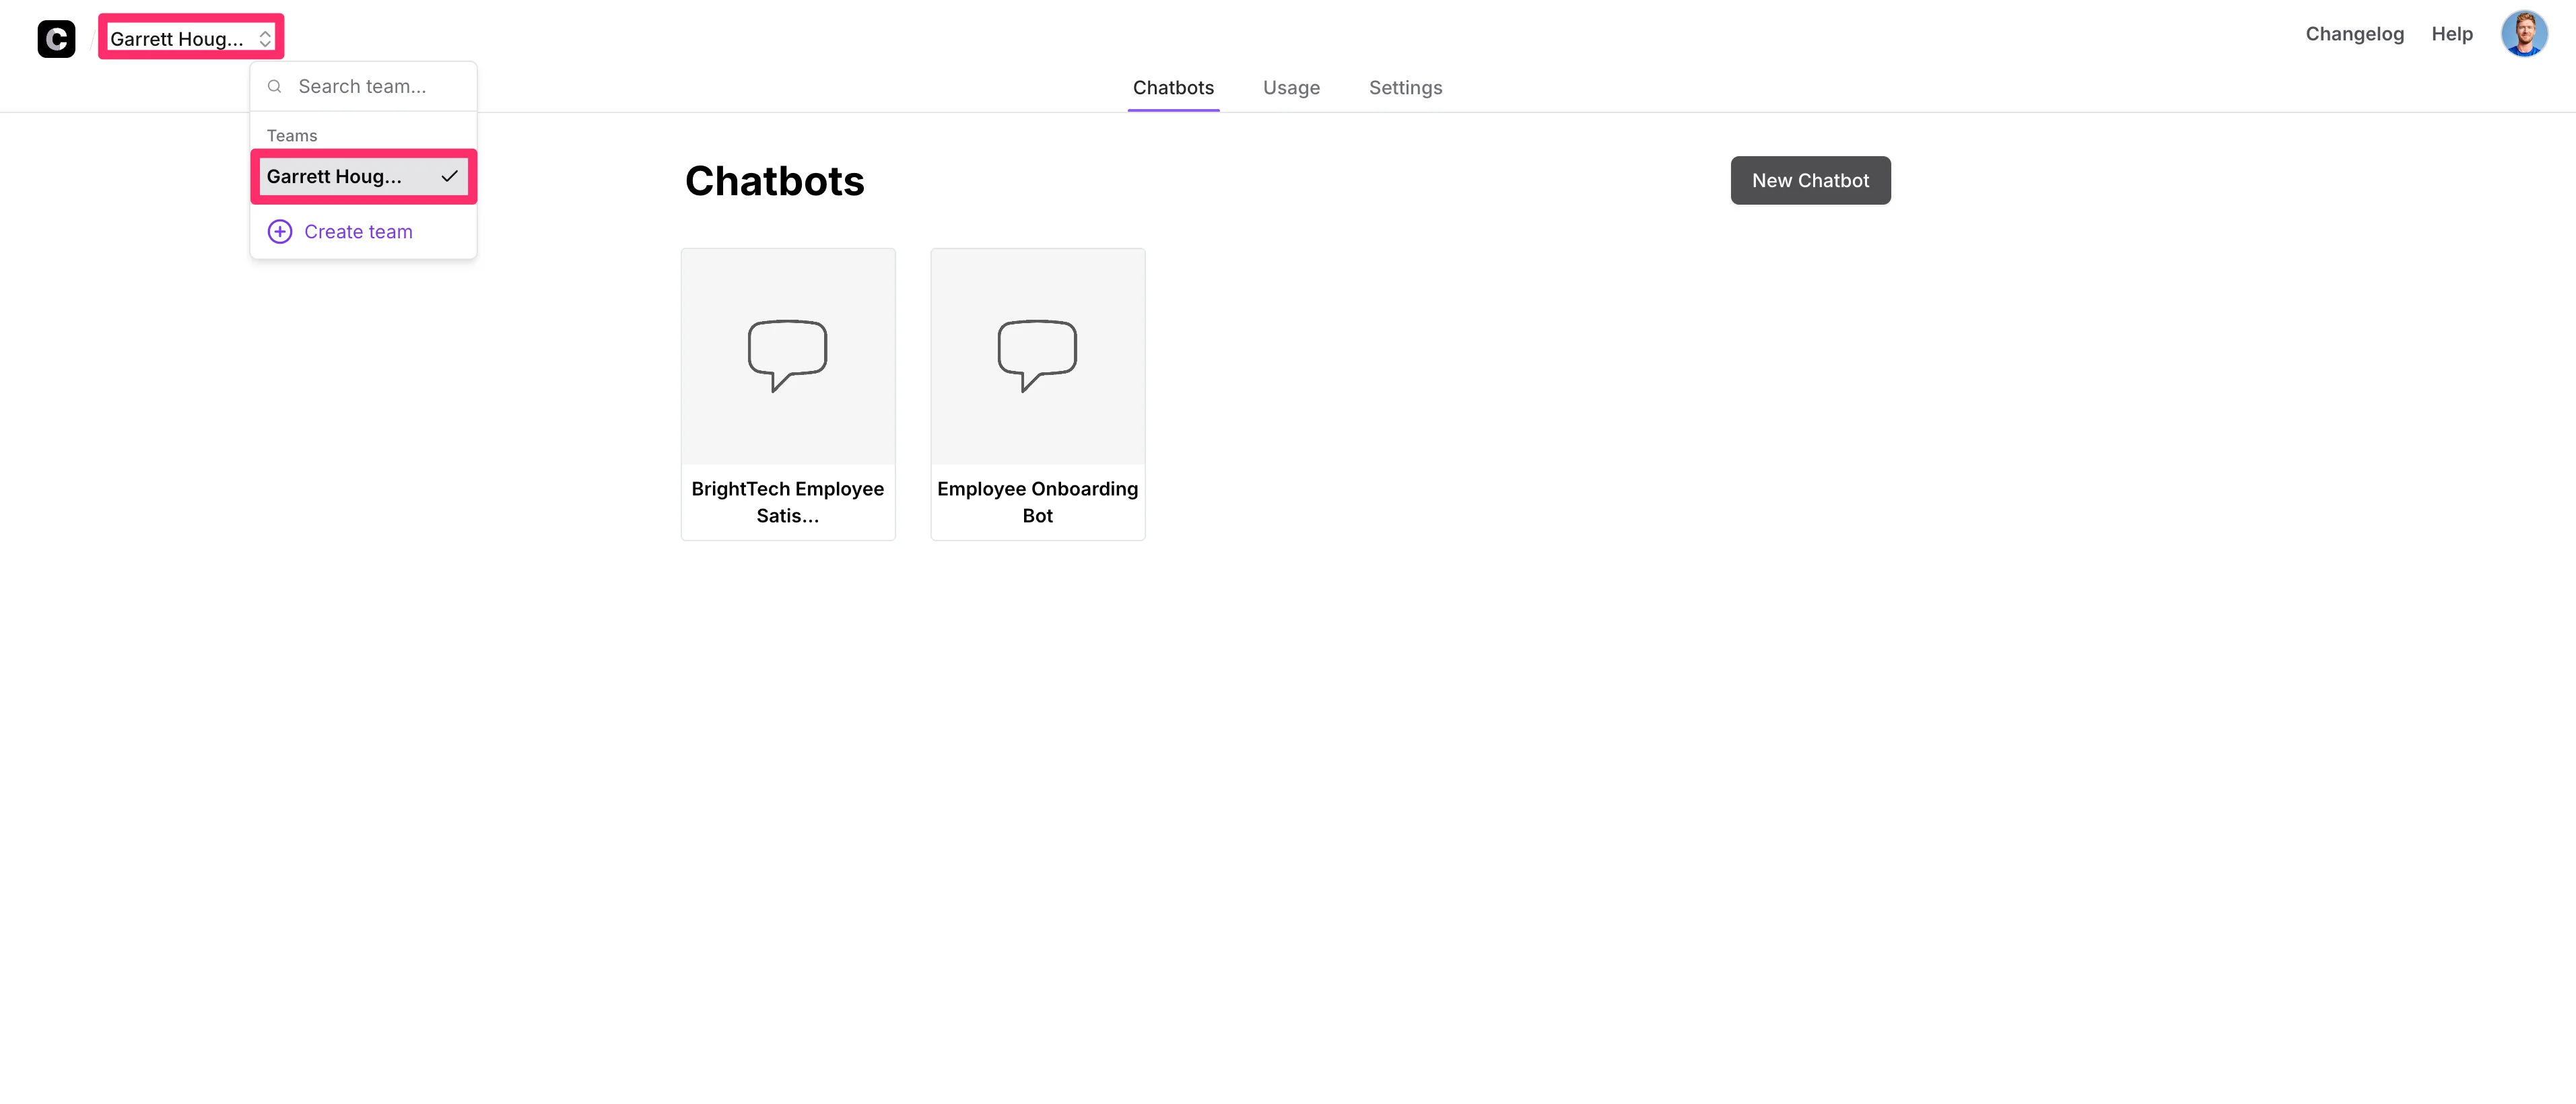Click the Create team link text
This screenshot has width=2576, height=1104.
coord(358,232)
